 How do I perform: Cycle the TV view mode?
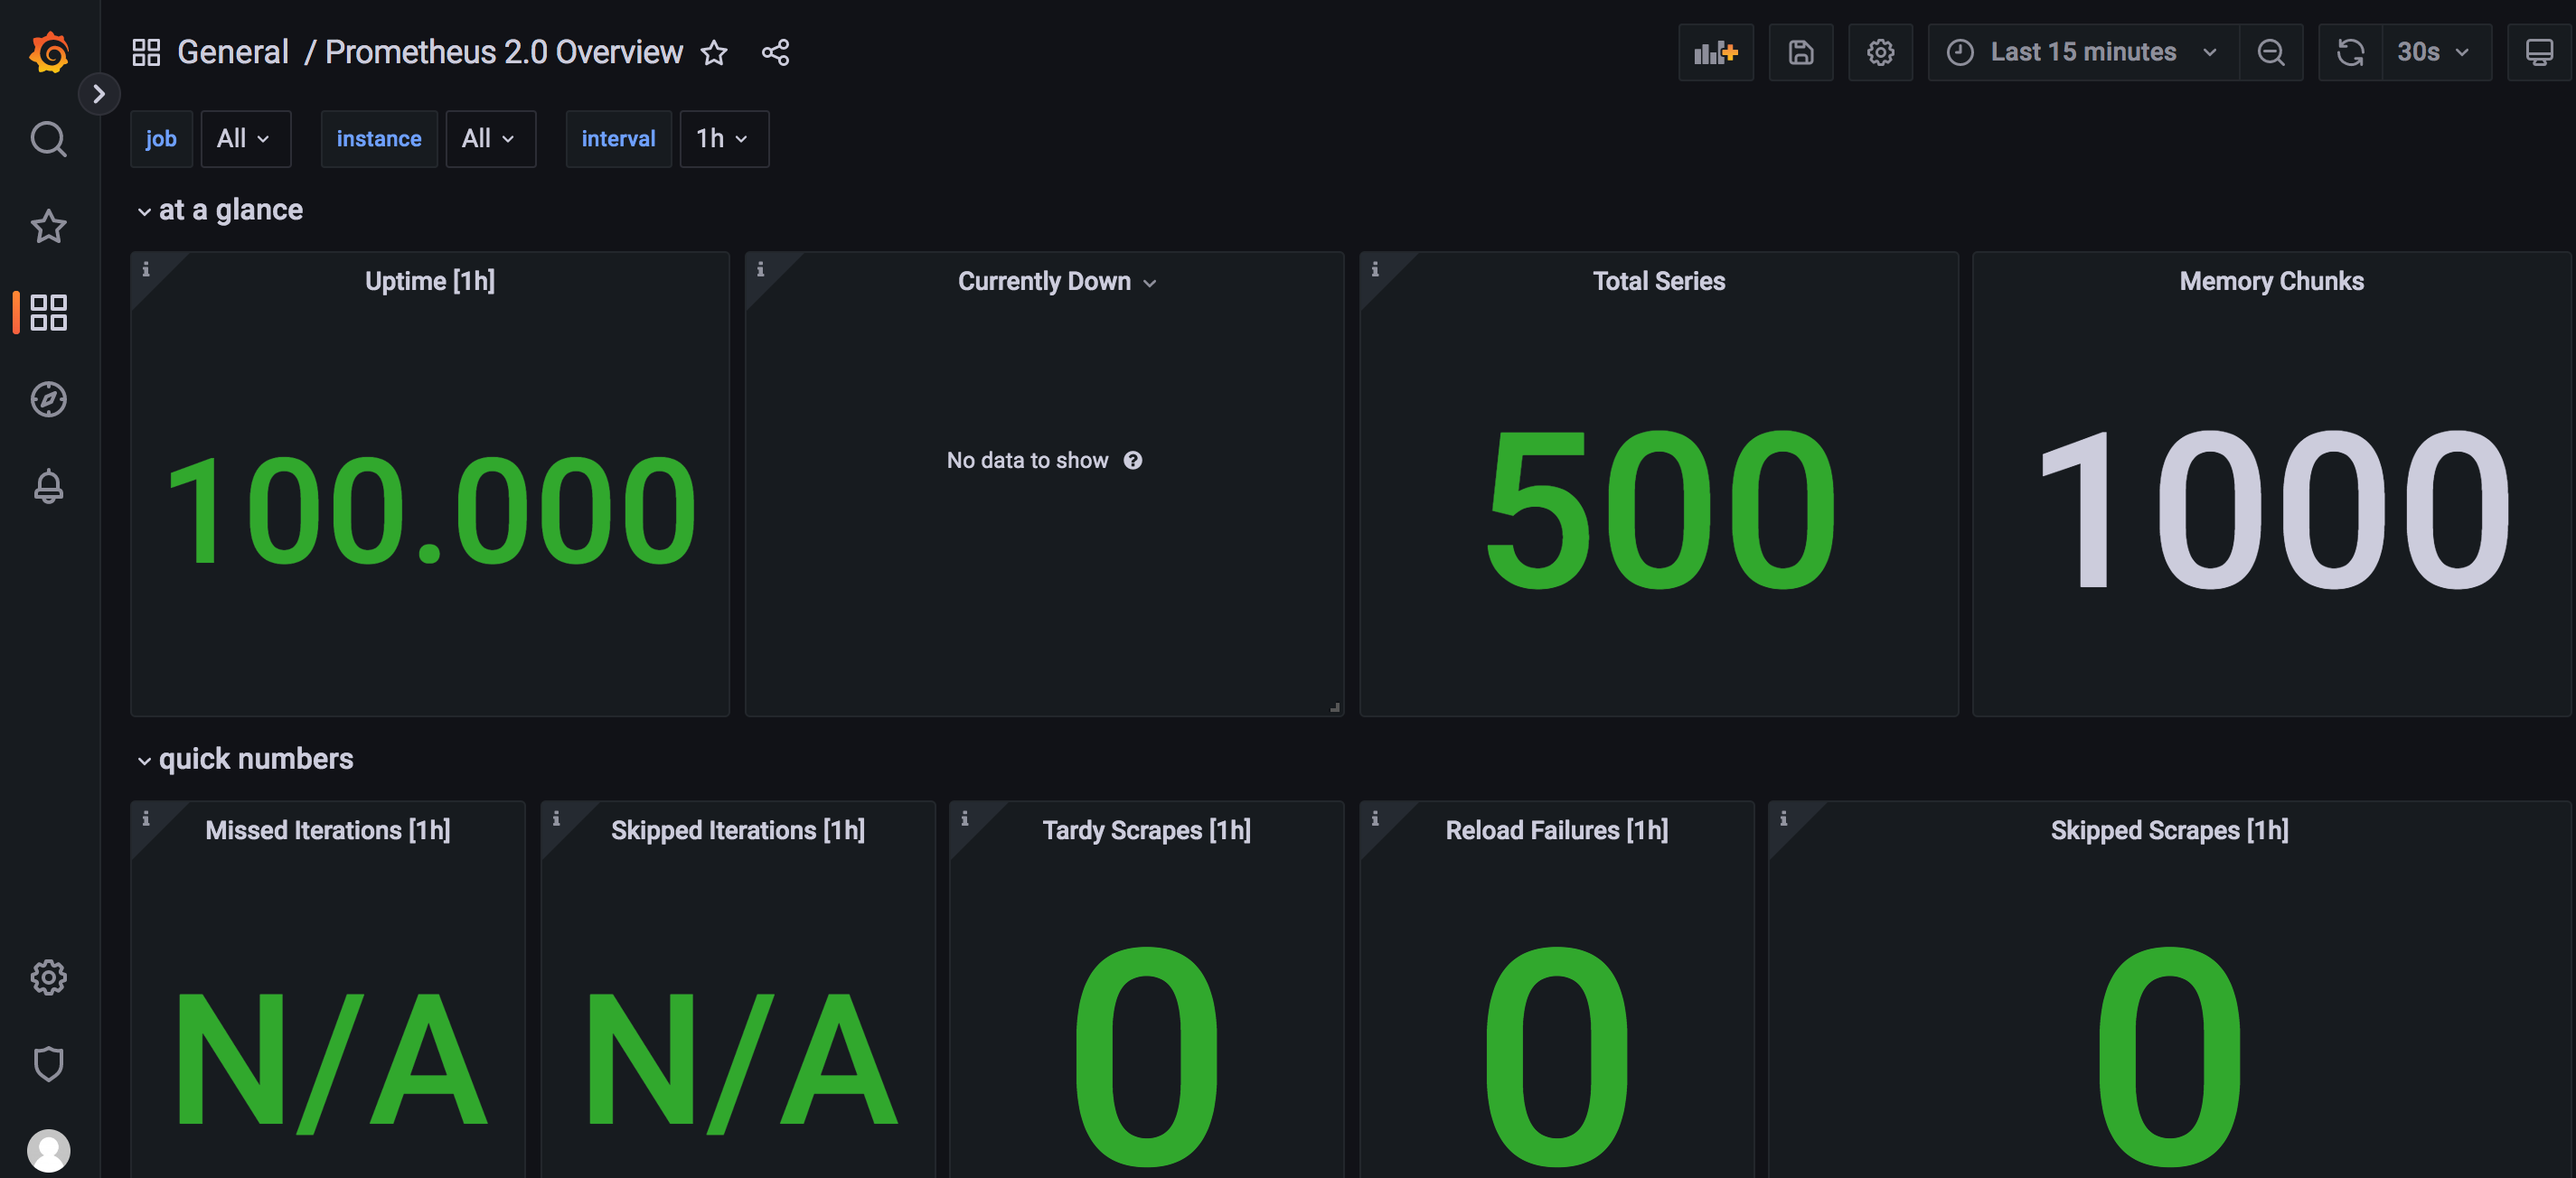pos(2539,52)
